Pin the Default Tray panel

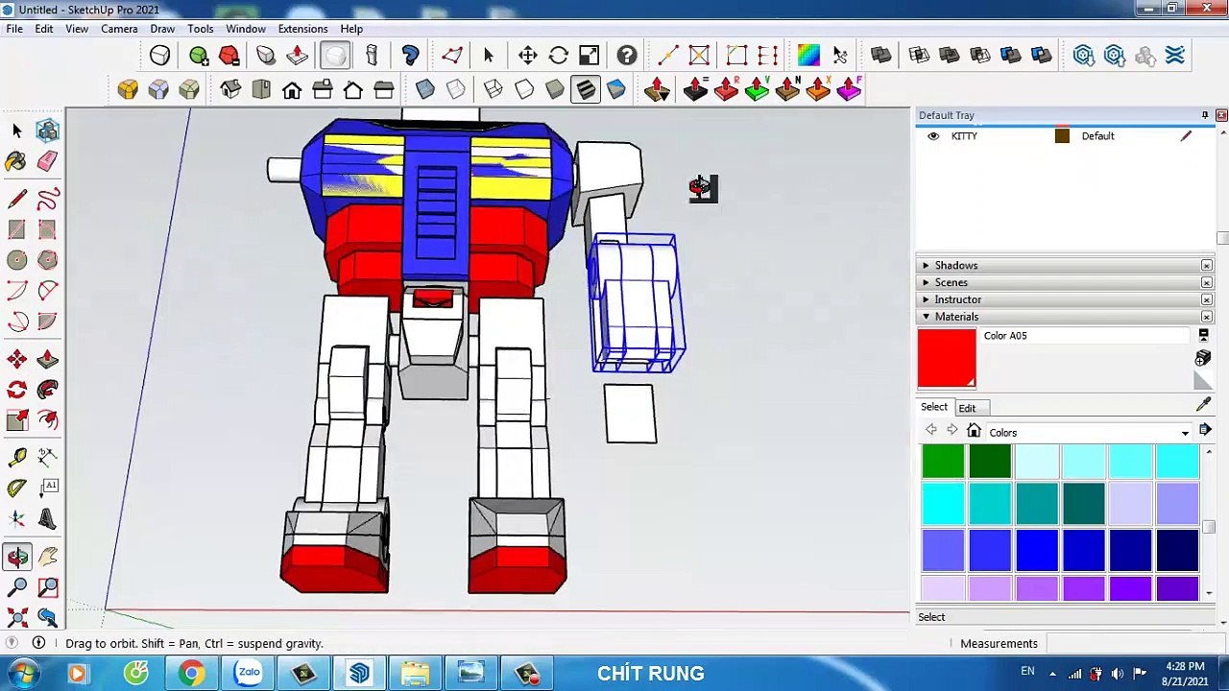[1205, 115]
